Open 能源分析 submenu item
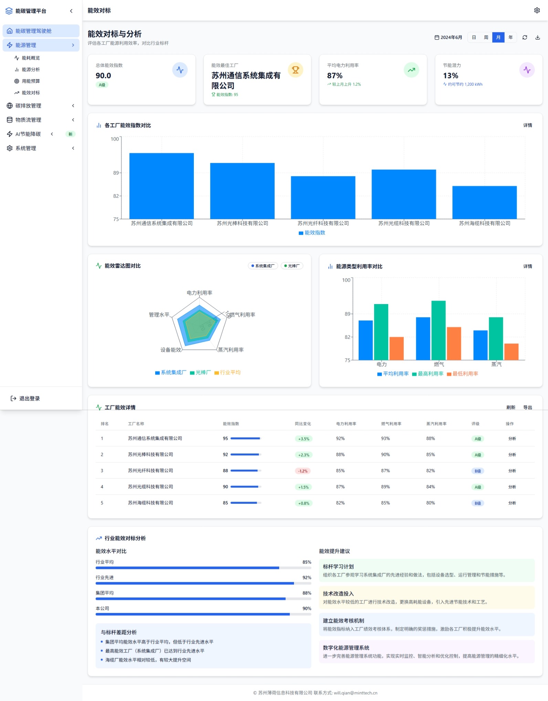 coord(31,70)
